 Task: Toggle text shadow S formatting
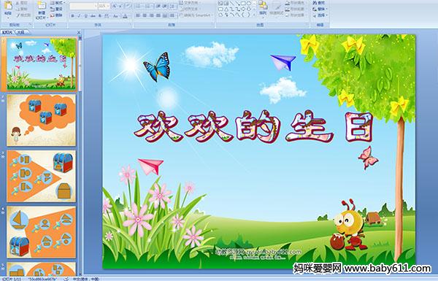tap(100, 16)
